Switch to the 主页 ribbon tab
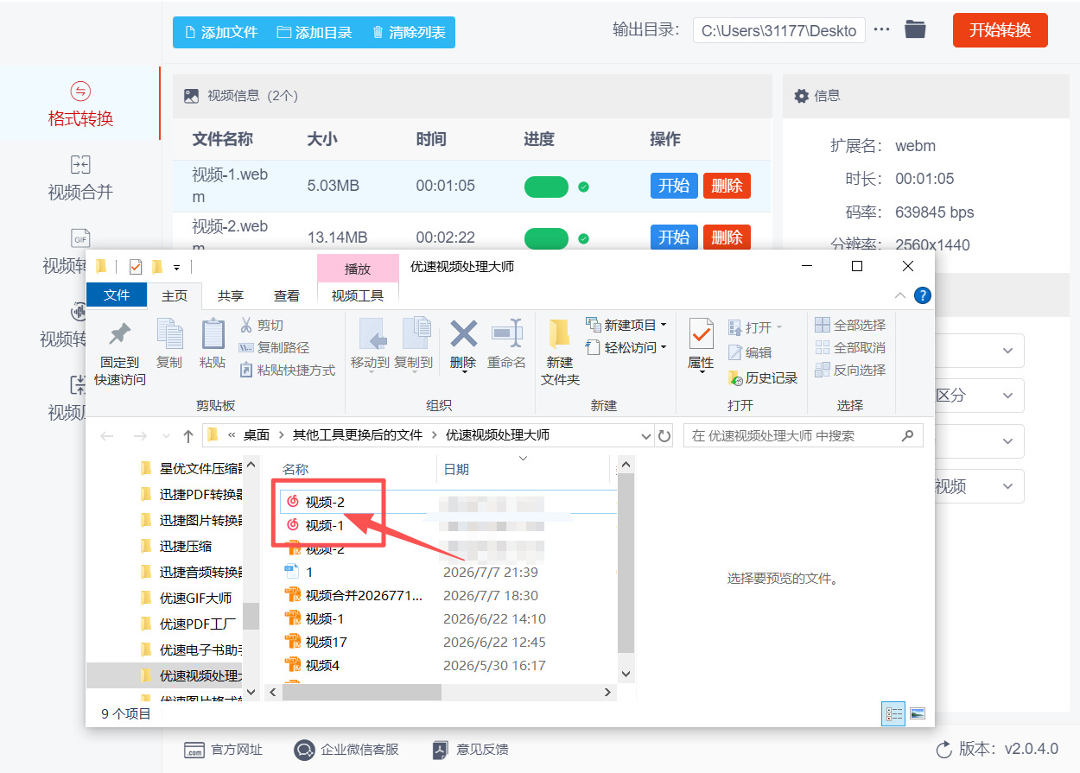 175,295
